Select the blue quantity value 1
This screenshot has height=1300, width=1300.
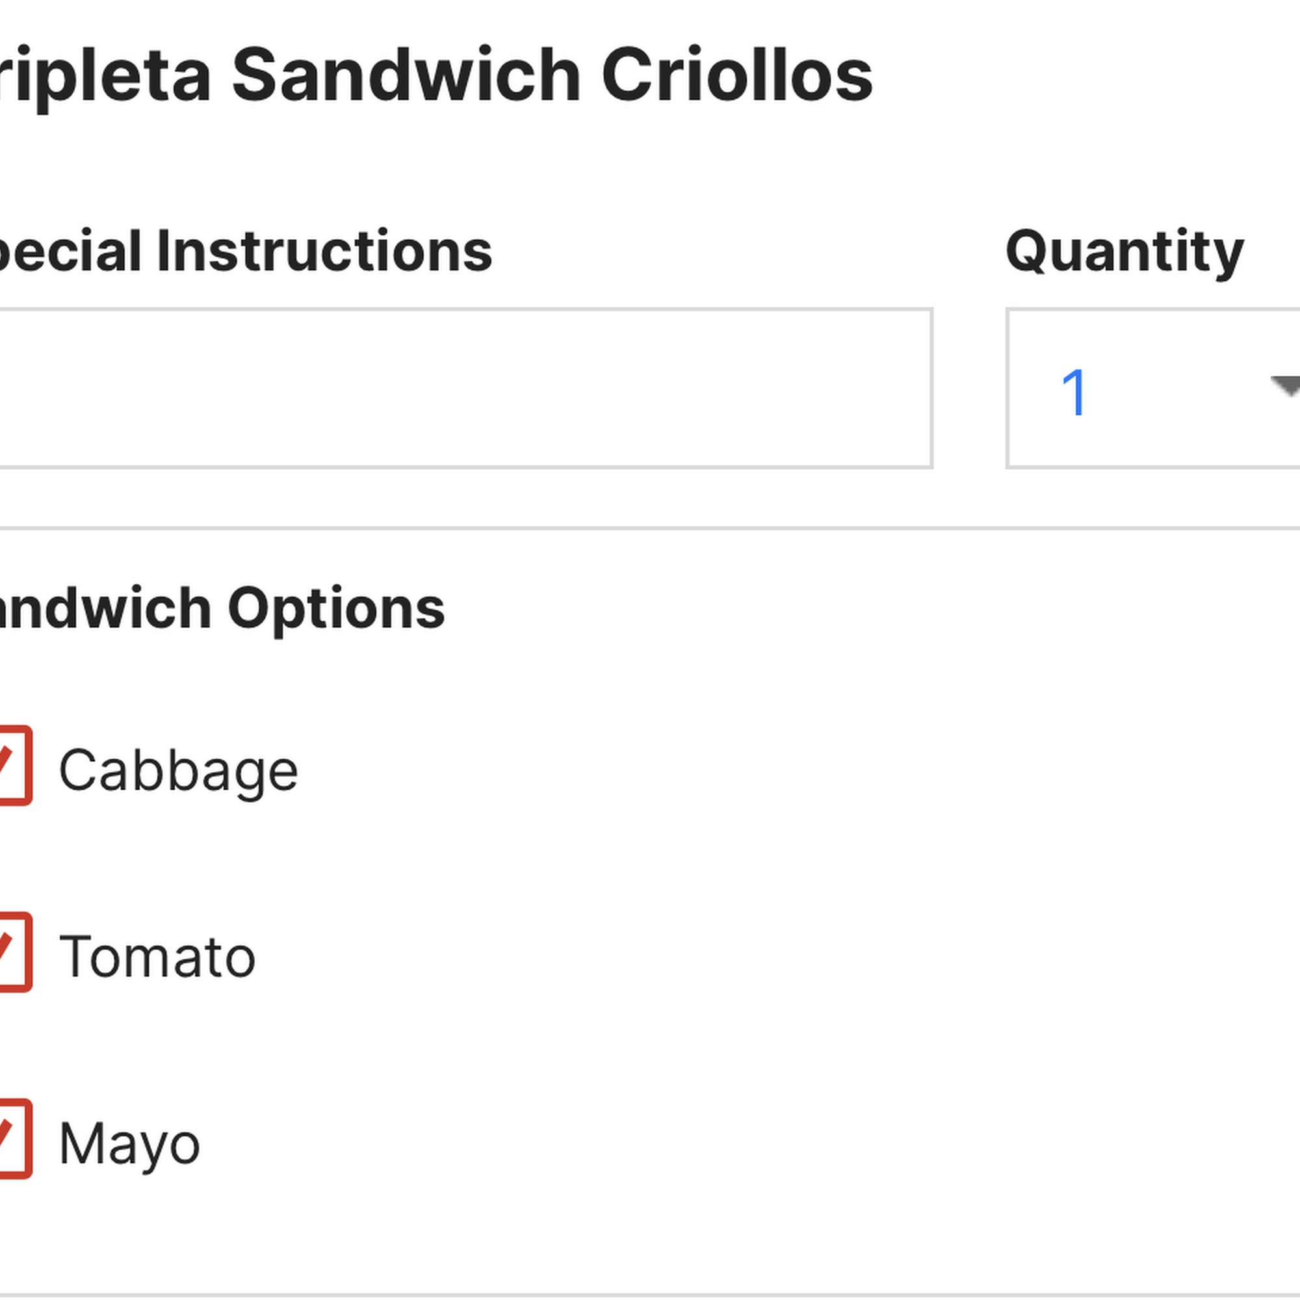pos(1073,393)
